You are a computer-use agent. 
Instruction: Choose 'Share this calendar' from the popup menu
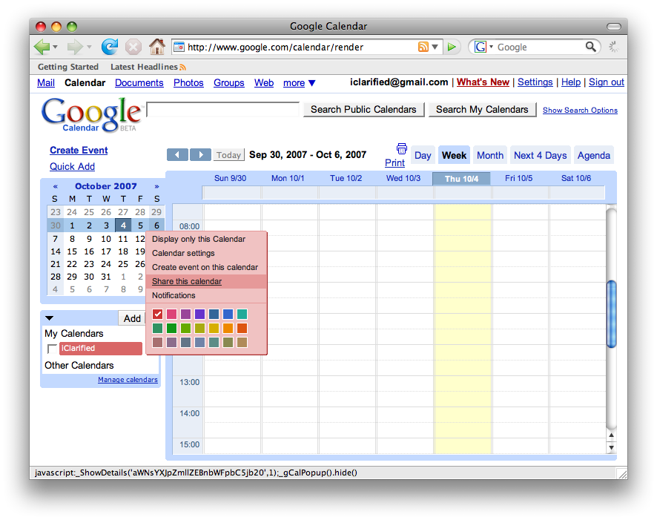pyautogui.click(x=187, y=281)
